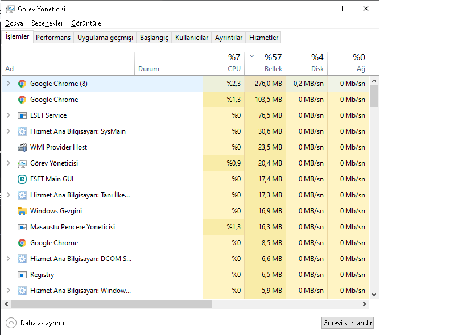Screen dimensions: 466x335
Task: Expand the Hizmet Ana Bilgisayarı: SysMain group
Action: click(x=9, y=131)
